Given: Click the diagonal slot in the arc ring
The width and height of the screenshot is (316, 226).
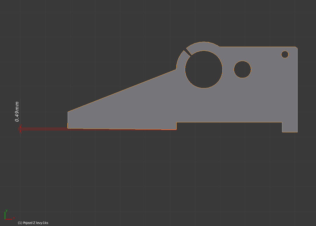Looking at the screenshot, I should point(187,53).
